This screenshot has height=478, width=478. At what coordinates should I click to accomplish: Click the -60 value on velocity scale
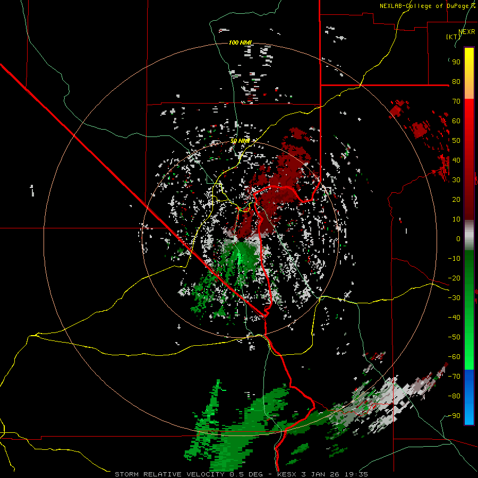click(x=454, y=357)
